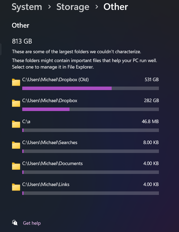Click the folder icon next to C:\Users\Michael\Dropbox

[x=16, y=103]
